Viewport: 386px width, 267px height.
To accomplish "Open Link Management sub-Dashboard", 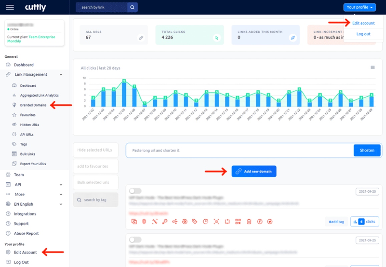I will click(x=28, y=86).
